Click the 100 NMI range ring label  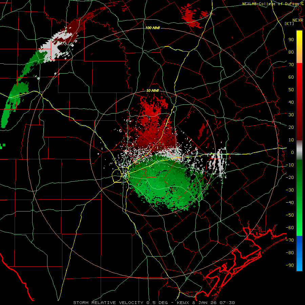tap(152, 28)
